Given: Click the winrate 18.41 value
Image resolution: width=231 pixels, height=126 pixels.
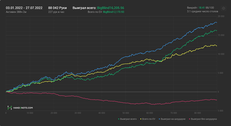Looking at the screenshot, I should (x=202, y=8).
